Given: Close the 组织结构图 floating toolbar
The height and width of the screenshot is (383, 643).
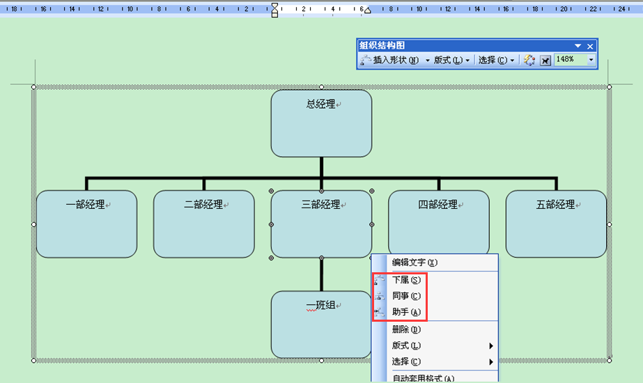Looking at the screenshot, I should pyautogui.click(x=590, y=46).
